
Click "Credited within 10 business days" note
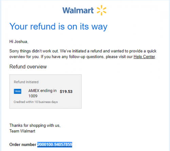(36, 102)
